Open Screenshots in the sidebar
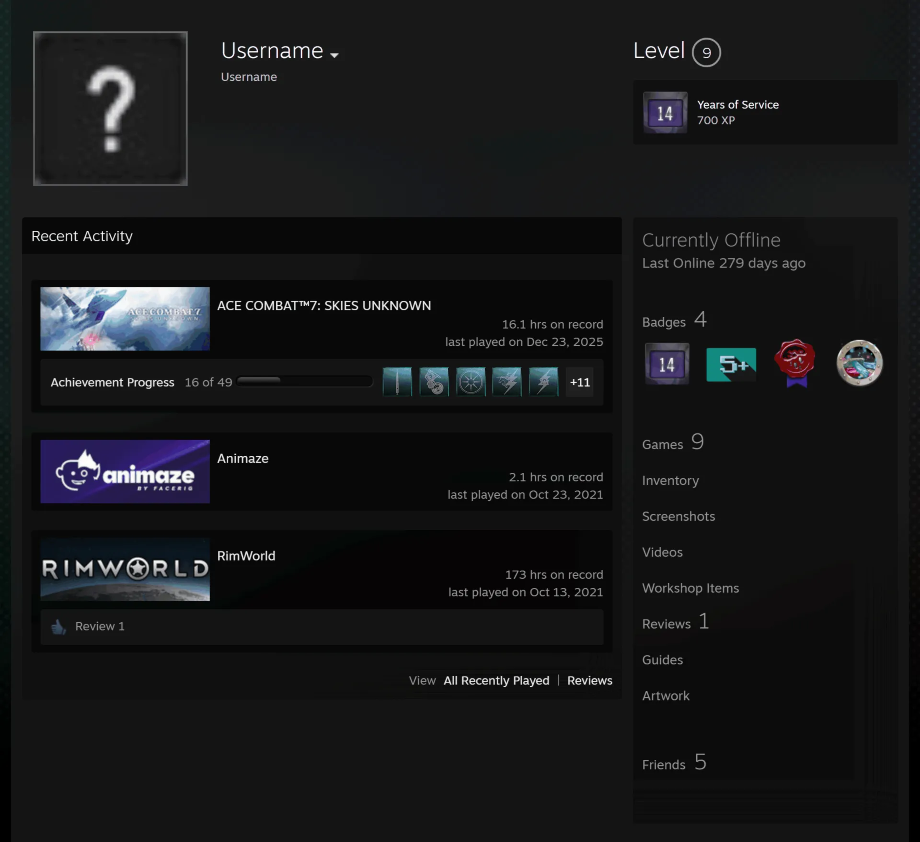The width and height of the screenshot is (920, 842). pyautogui.click(x=678, y=516)
